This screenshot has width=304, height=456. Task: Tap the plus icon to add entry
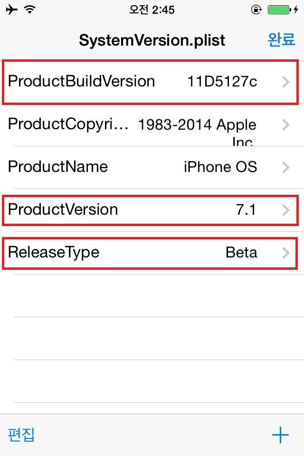tap(280, 435)
